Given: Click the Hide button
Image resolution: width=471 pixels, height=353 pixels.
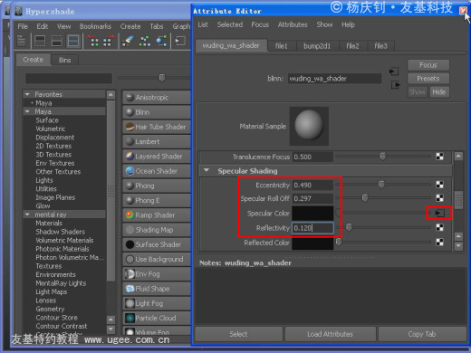Looking at the screenshot, I should pyautogui.click(x=439, y=92).
